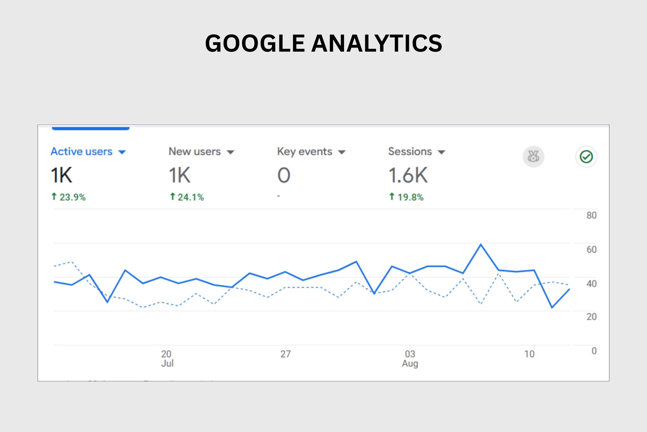Click the peak point of solid line
Screen dimensions: 647x432
pyautogui.click(x=480, y=244)
